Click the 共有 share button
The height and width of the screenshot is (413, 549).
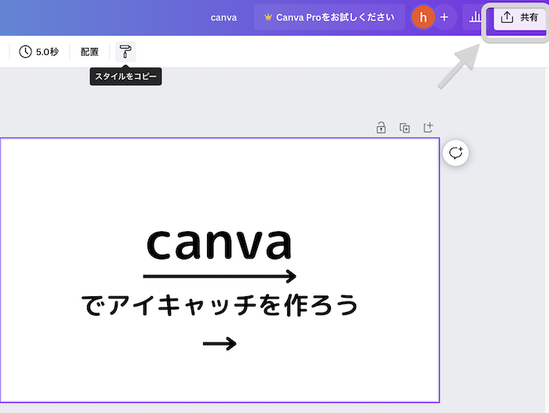[520, 17]
